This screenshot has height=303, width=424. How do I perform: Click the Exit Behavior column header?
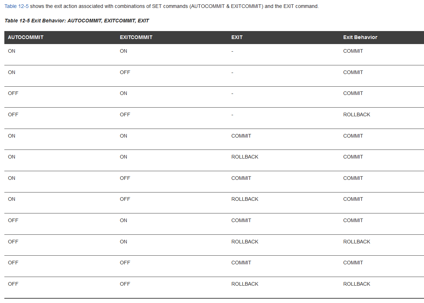(x=360, y=37)
